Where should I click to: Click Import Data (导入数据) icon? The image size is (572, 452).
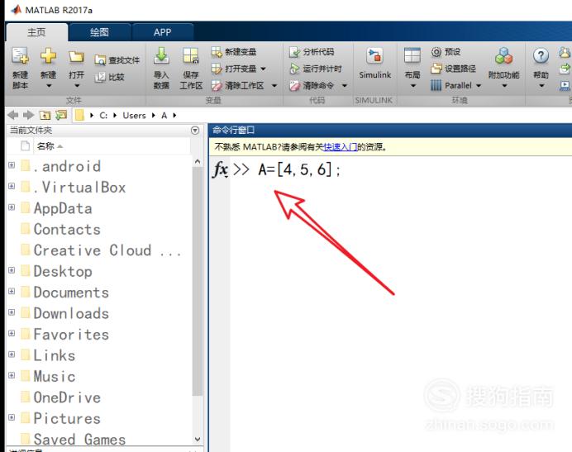161,56
